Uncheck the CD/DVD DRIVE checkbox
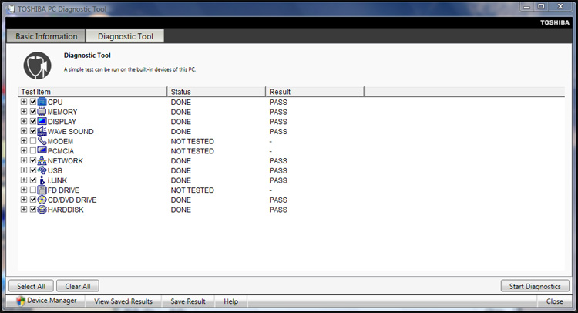This screenshot has height=313, width=578. [33, 200]
